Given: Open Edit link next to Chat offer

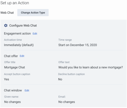Looking at the screenshot, I should tap(22, 56).
